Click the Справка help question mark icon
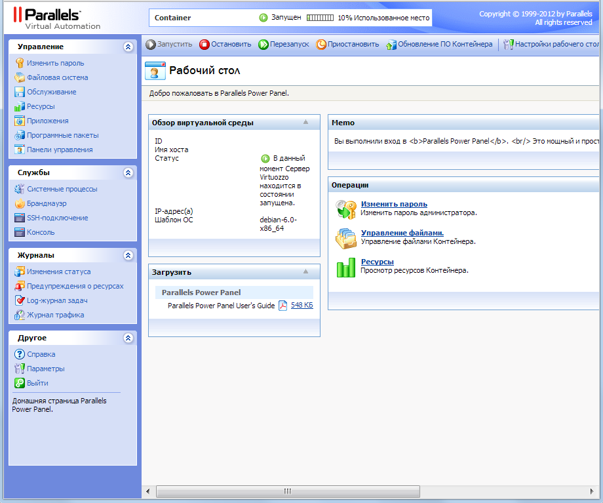Viewport: 603px width, 503px height. coord(20,354)
